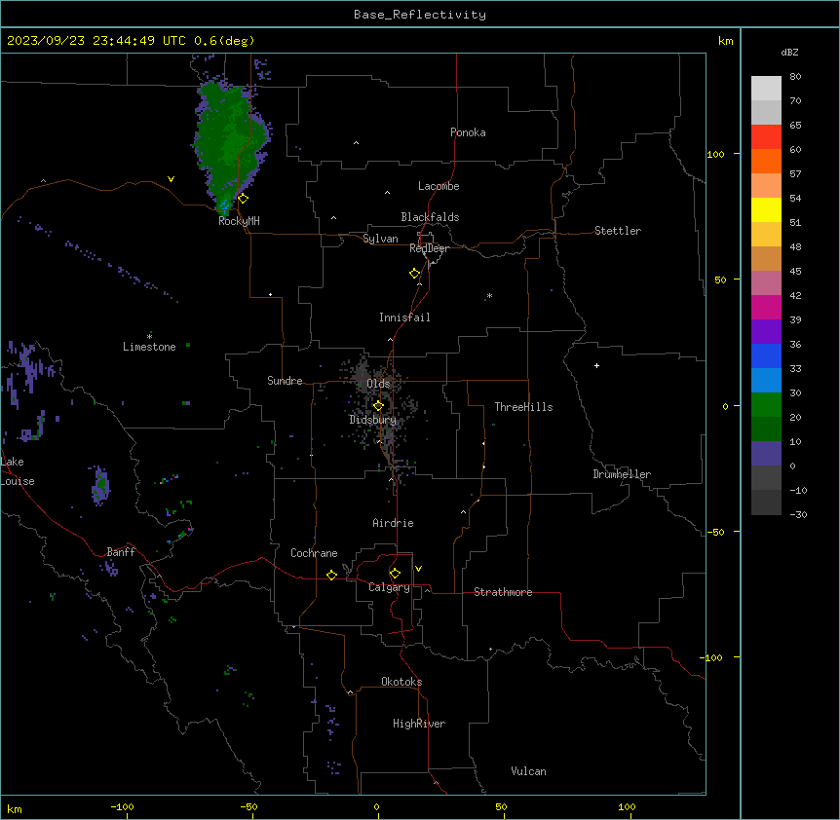Viewport: 840px width, 820px height.
Task: Click the -100 tick label on bottom axis
Action: (x=122, y=806)
